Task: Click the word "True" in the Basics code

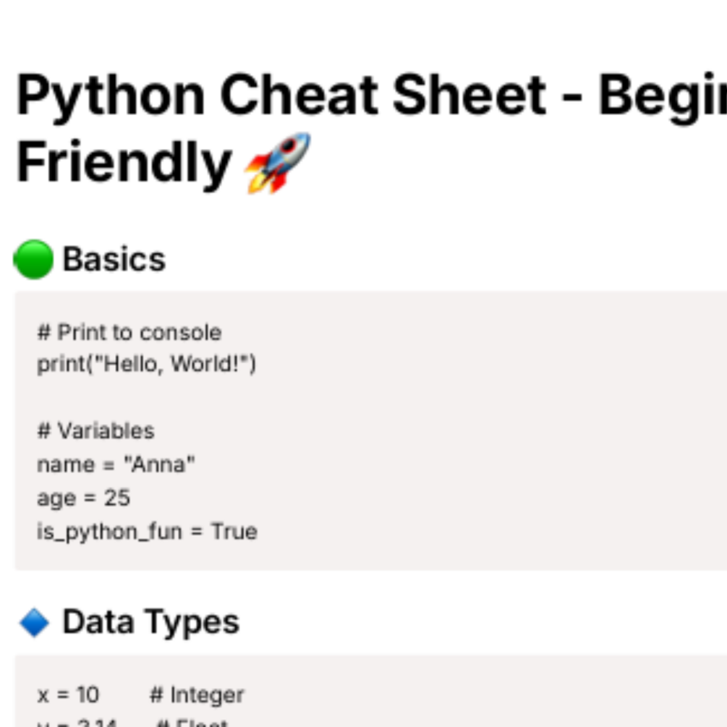Action: 234,532
